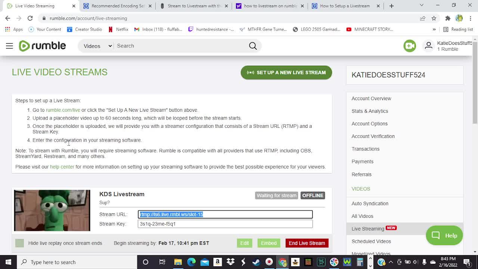Open notification center icon
The height and width of the screenshot is (269, 478).
(x=467, y=262)
